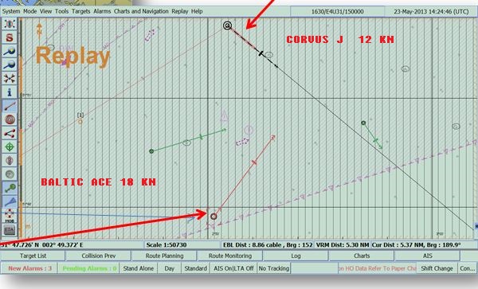Viewport: 478px width, 289px height.
Task: Toggle the AIS On|LTA Off status
Action: (233, 268)
